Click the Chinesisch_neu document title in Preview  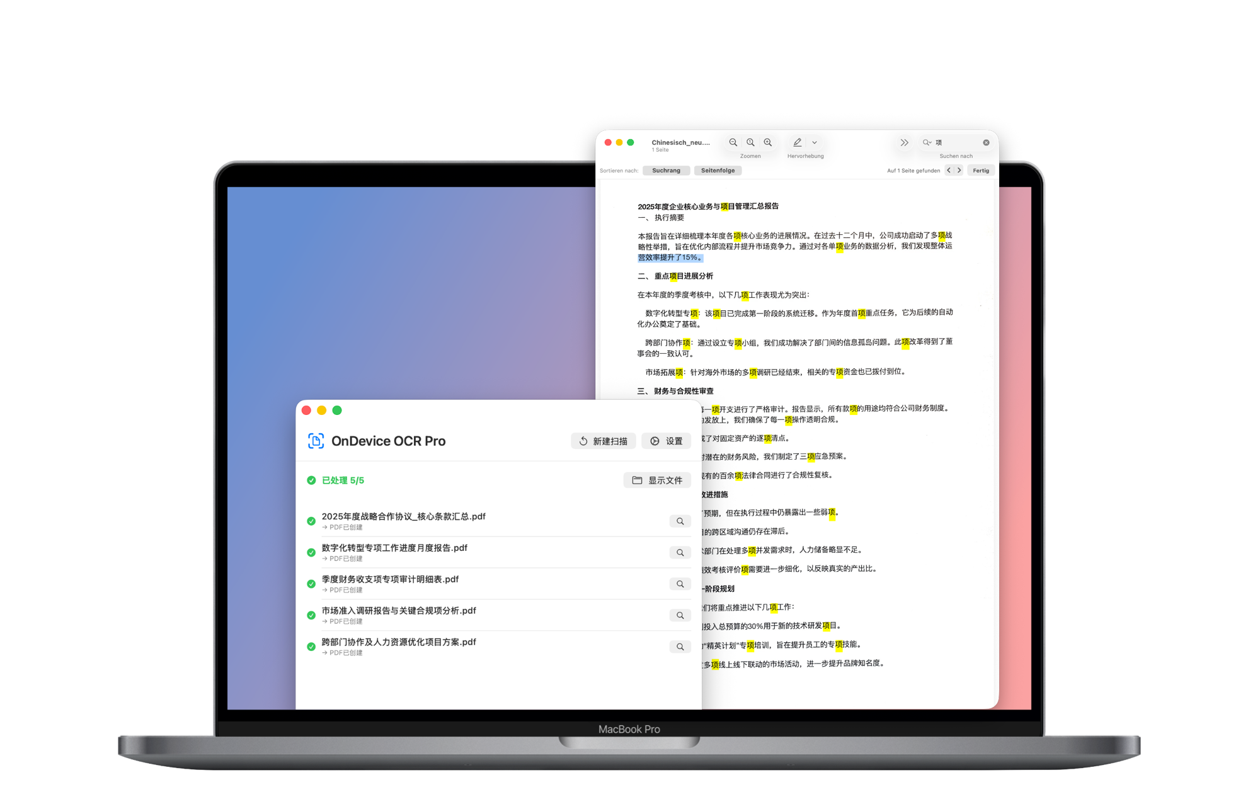coord(680,142)
